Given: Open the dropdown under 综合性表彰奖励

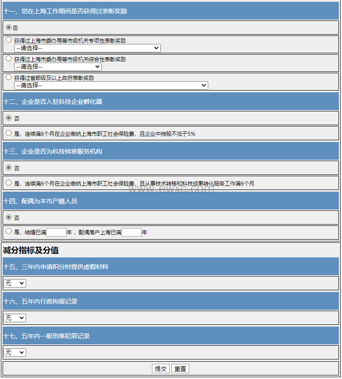Looking at the screenshot, I should pyautogui.click(x=58, y=67).
